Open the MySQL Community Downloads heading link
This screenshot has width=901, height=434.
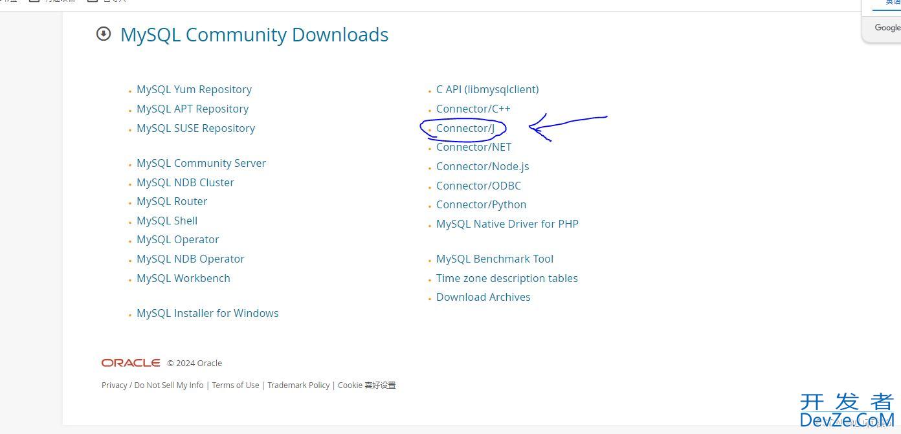254,34
